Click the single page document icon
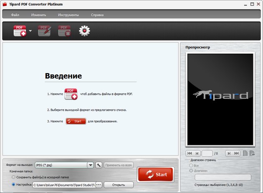 245,153
